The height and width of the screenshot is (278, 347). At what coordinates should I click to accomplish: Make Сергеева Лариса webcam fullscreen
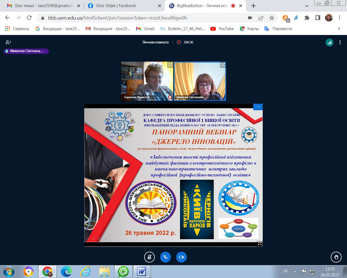pos(170,65)
